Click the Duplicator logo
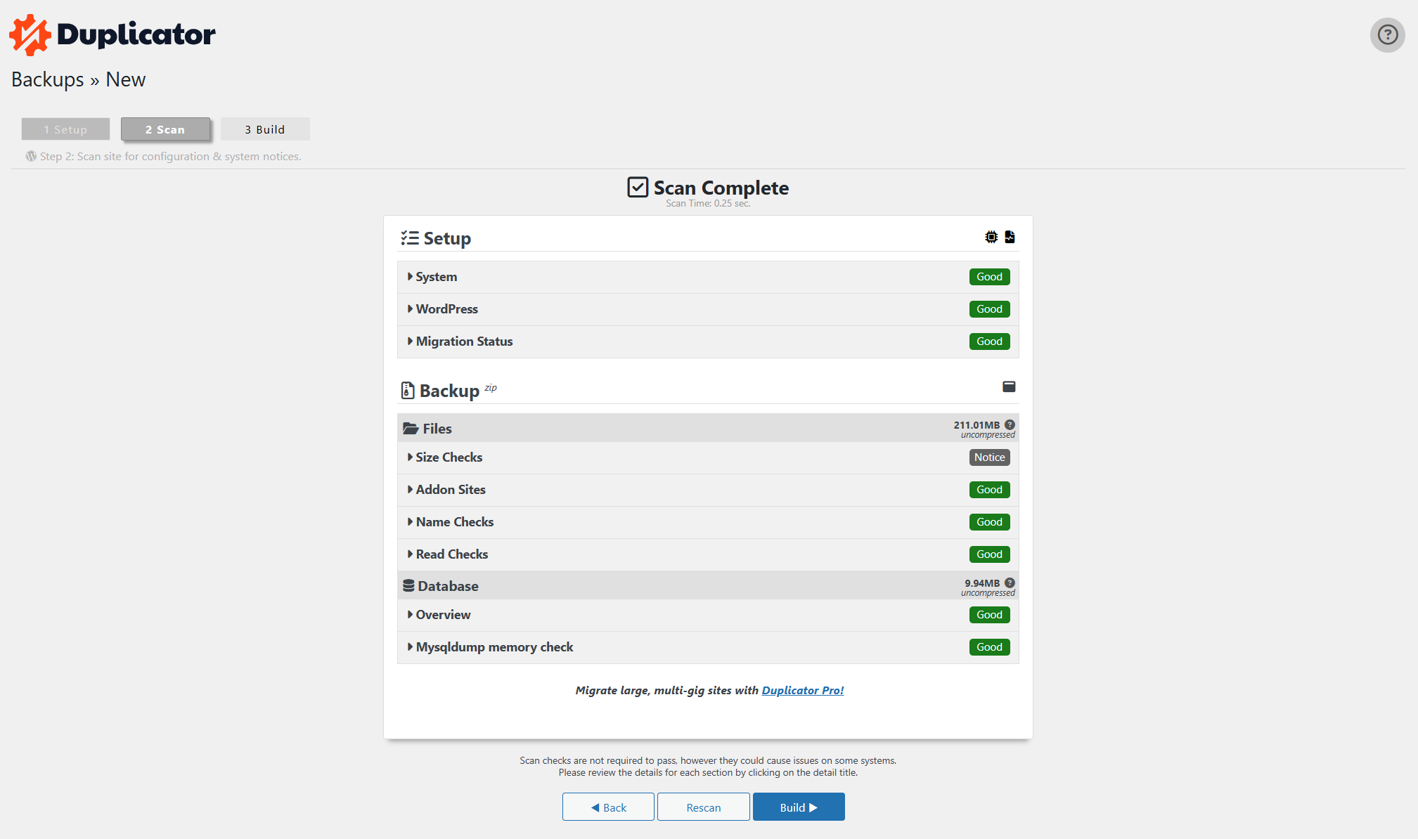This screenshot has height=839, width=1418. [x=112, y=34]
